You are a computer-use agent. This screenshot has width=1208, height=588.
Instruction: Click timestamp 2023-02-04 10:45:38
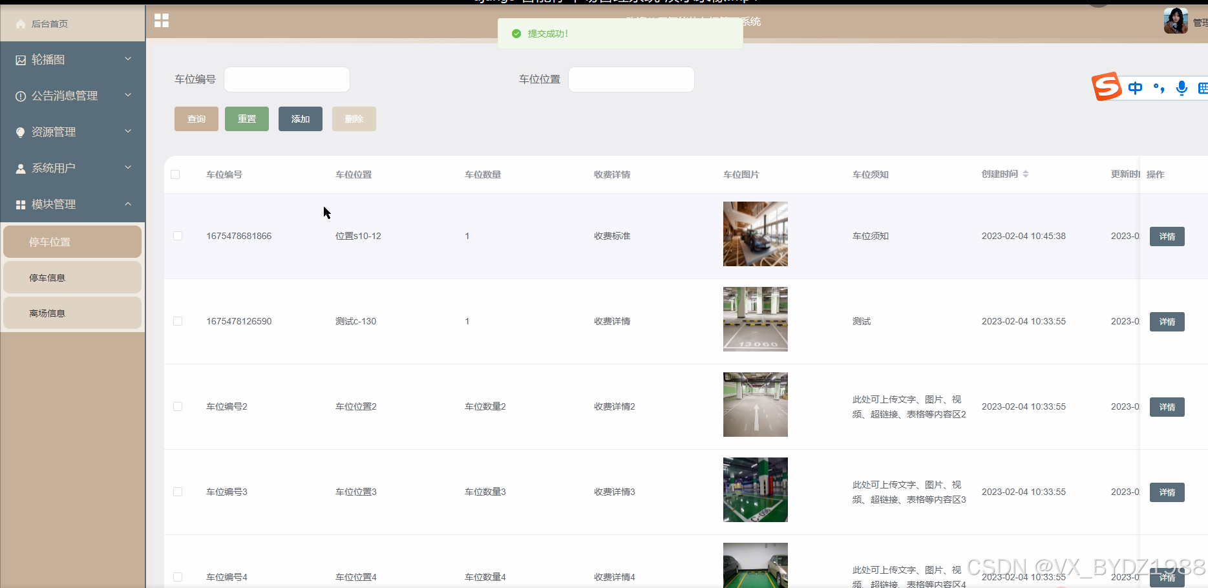pos(1024,236)
